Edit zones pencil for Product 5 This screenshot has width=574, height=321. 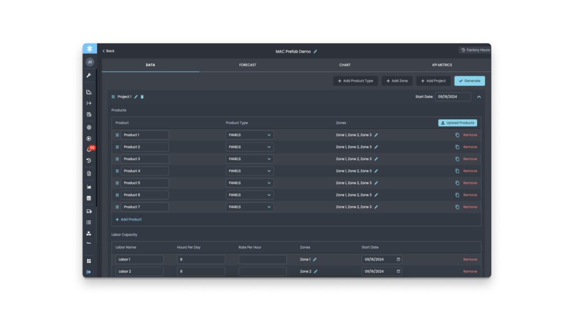point(376,183)
